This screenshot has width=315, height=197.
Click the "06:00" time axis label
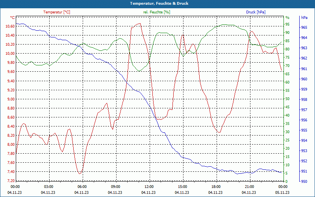pyautogui.click(x=82, y=187)
